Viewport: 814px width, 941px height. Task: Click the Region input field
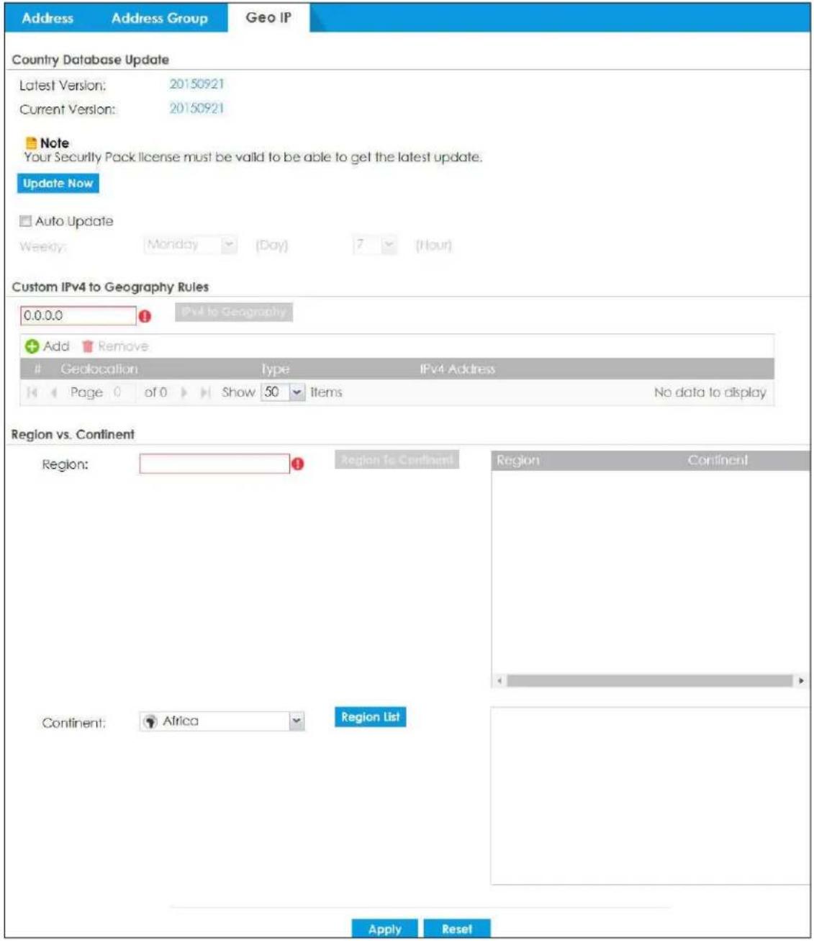[x=214, y=464]
